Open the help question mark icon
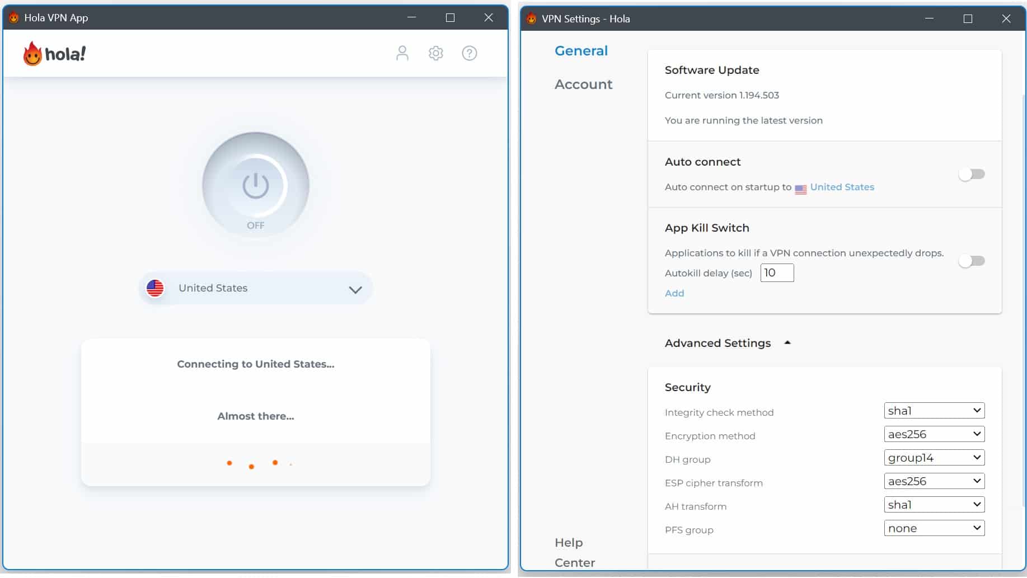The image size is (1027, 578). [469, 53]
